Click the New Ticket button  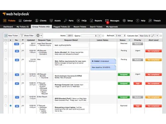tap(11, 35)
